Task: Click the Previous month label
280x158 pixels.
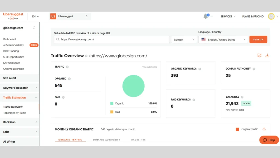Action: click(x=149, y=67)
